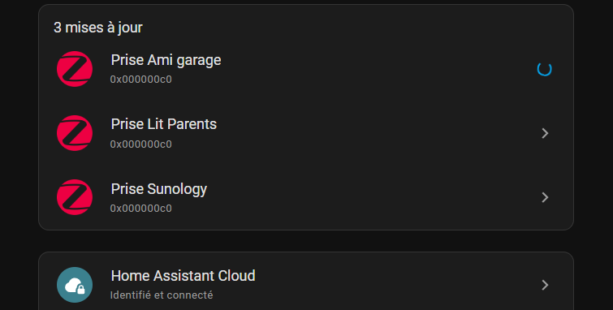Open Prise Sunology using the right chevron
The height and width of the screenshot is (310, 613).
(545, 197)
